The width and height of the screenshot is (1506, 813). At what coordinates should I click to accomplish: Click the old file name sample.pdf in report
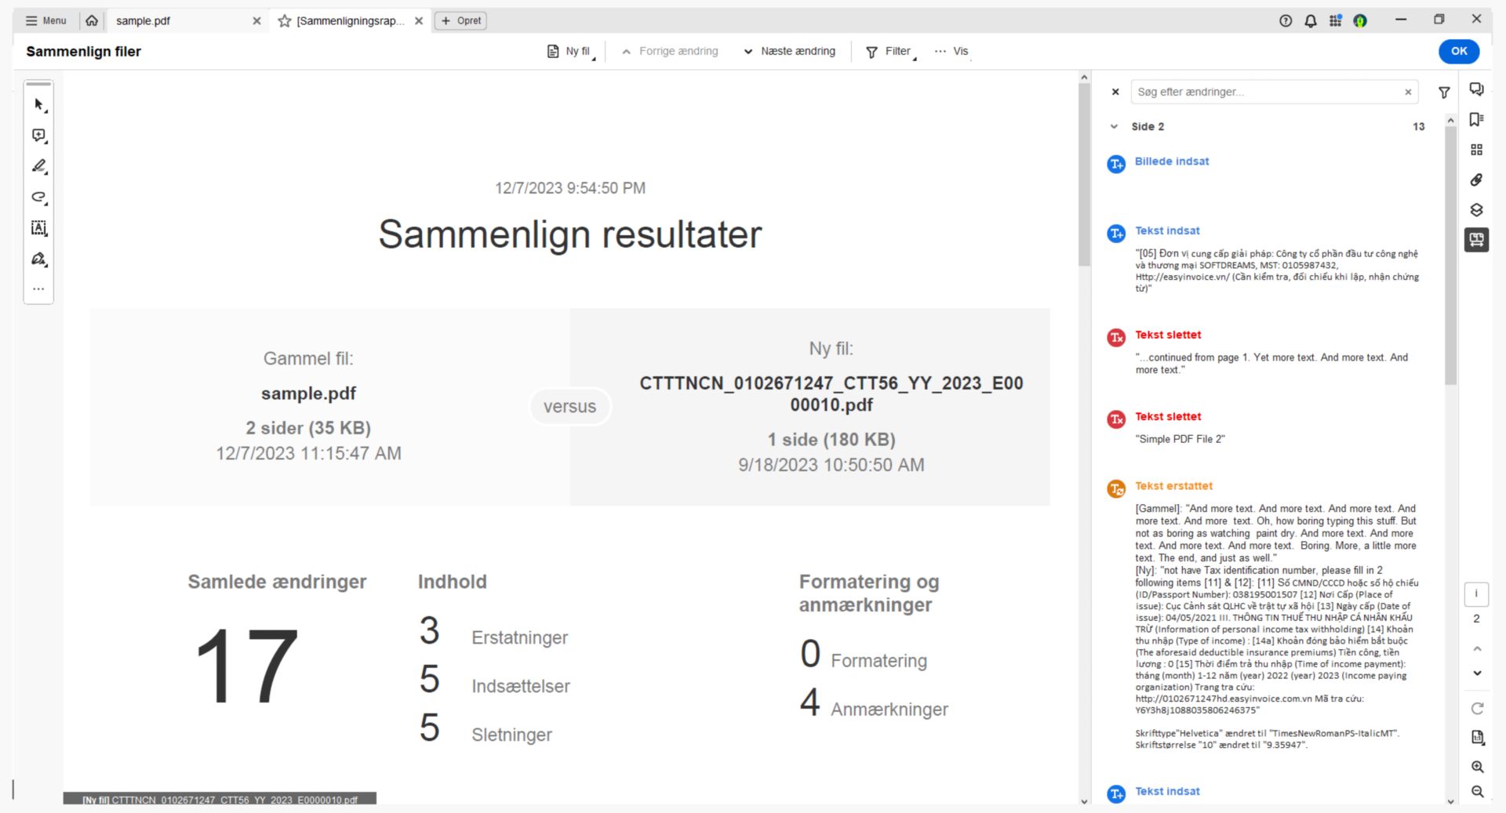[308, 394]
